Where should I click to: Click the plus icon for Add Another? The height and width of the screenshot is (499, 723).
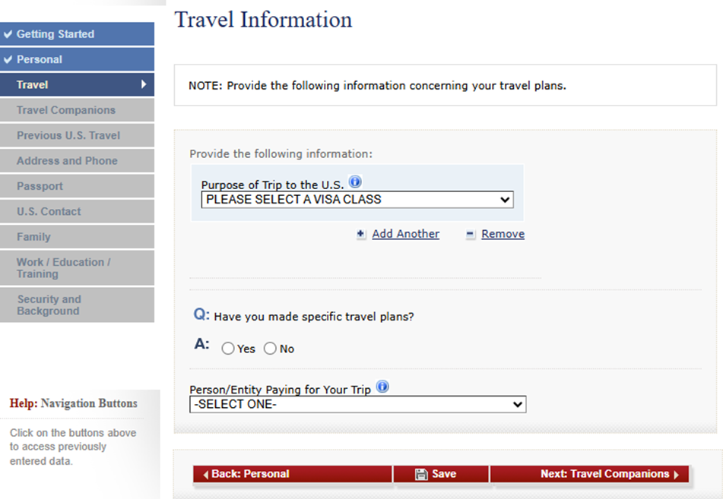tap(361, 235)
